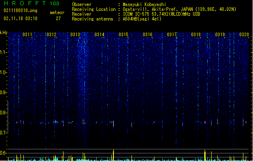
Task: Click the 'Receiving Location' field label
Action: (x=94, y=9)
